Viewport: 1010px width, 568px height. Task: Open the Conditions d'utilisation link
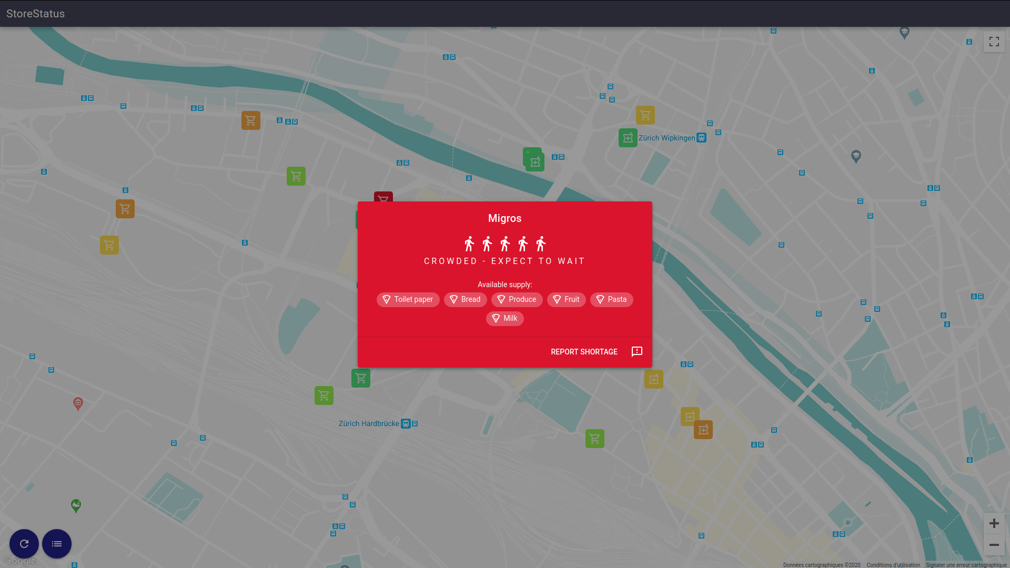tap(893, 565)
